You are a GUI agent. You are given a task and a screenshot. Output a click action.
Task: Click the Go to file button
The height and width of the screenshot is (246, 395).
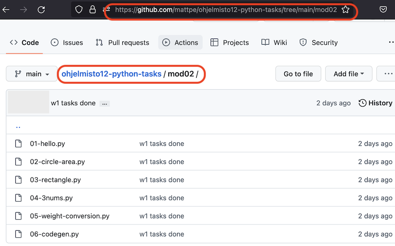coord(298,74)
